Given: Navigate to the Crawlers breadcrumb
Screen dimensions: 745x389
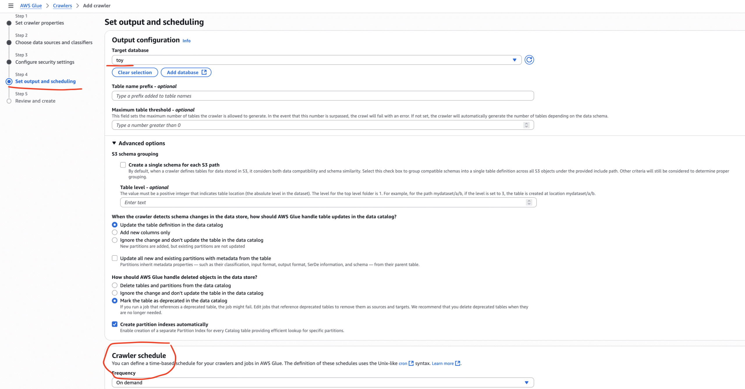Looking at the screenshot, I should coord(62,6).
